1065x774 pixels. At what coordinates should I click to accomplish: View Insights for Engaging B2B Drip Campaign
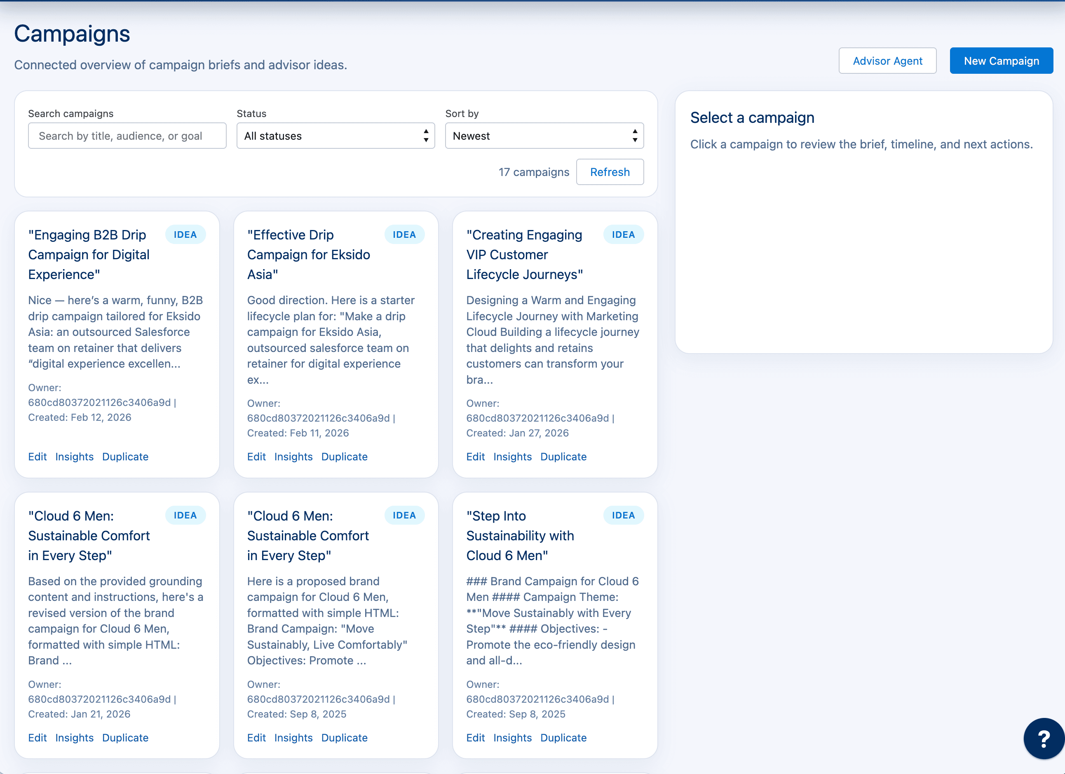(75, 457)
